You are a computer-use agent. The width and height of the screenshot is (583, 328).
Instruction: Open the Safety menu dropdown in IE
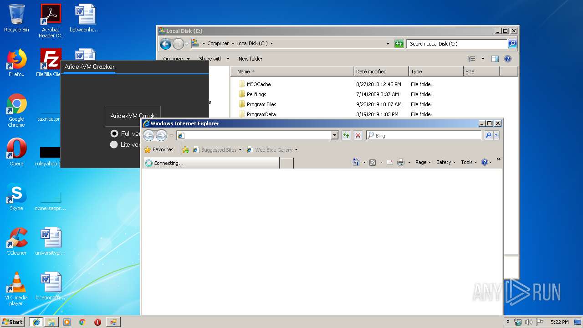click(446, 162)
